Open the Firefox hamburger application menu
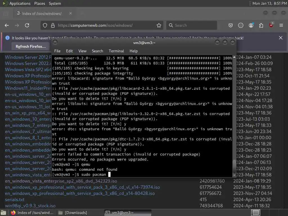 coord(281,25)
